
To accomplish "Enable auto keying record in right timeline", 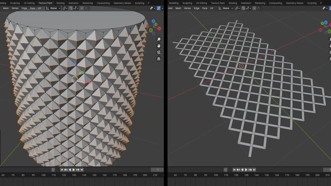I will point(226,170).
